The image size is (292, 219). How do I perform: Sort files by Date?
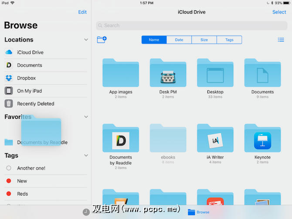pyautogui.click(x=179, y=40)
